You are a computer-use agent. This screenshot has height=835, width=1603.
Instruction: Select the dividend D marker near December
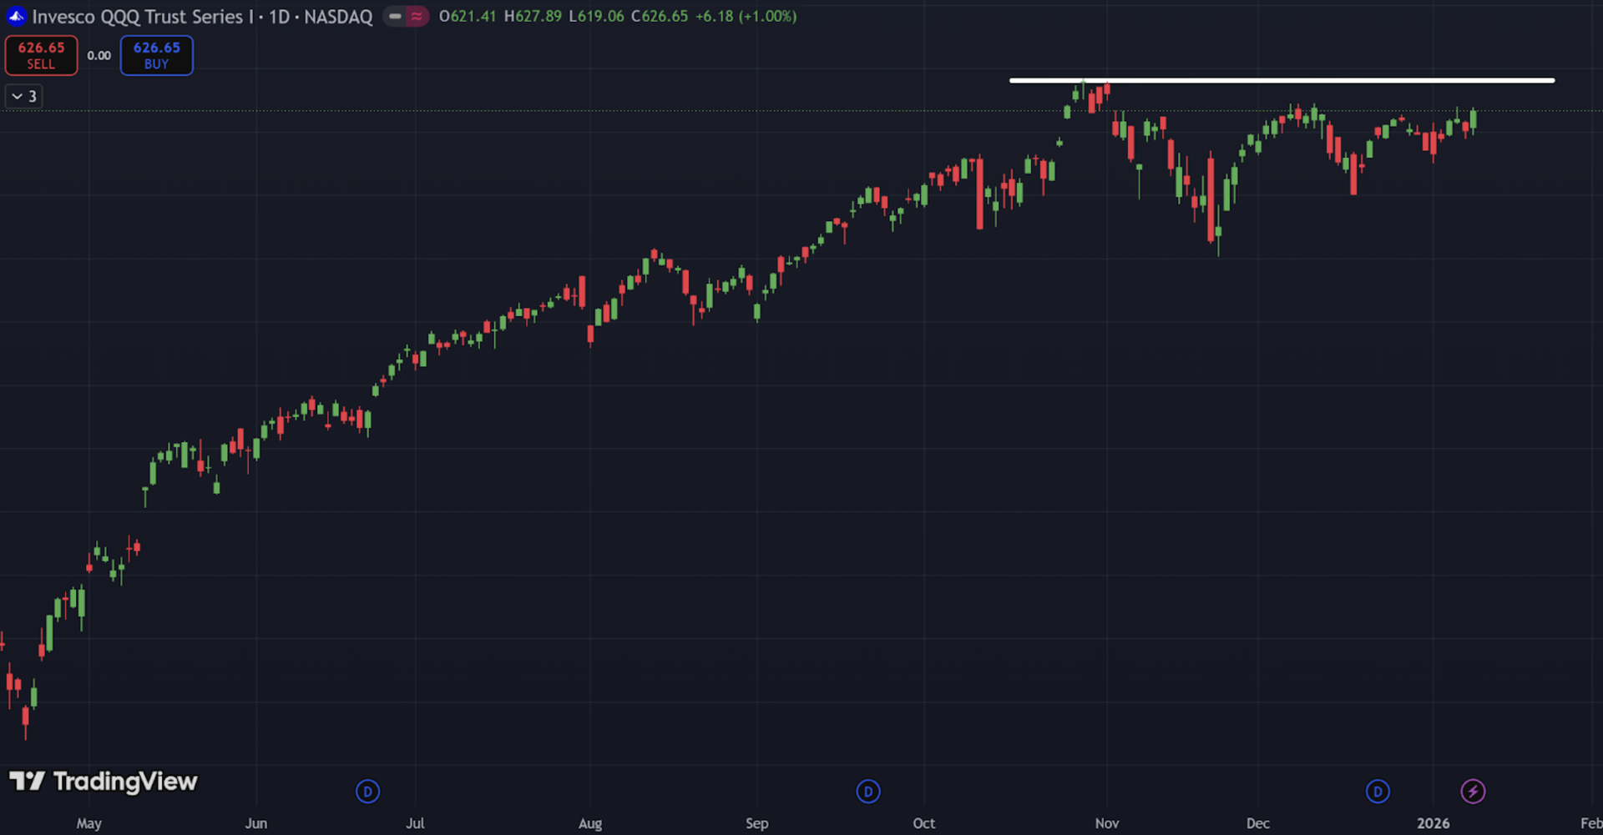pos(1378,792)
